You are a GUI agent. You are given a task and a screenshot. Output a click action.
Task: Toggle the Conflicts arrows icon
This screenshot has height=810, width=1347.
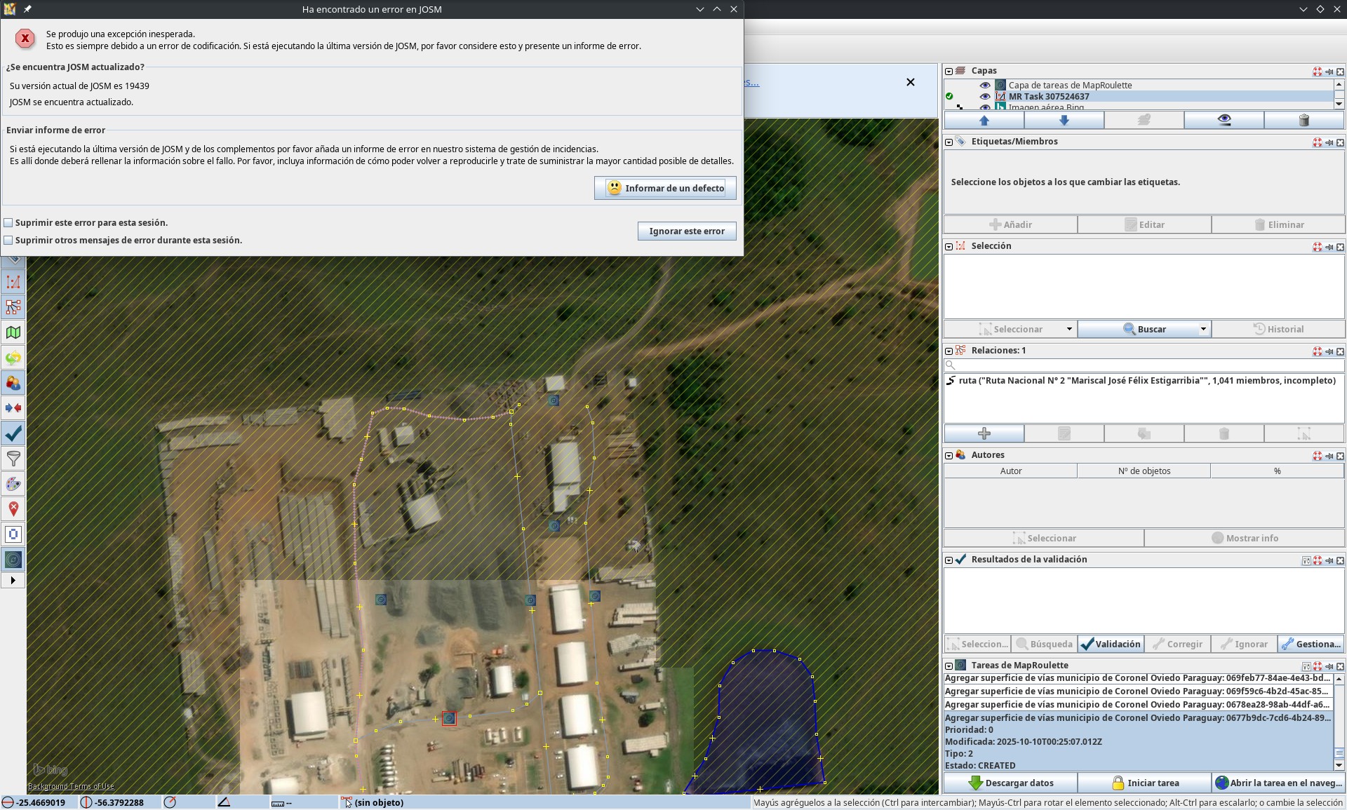[x=13, y=408]
